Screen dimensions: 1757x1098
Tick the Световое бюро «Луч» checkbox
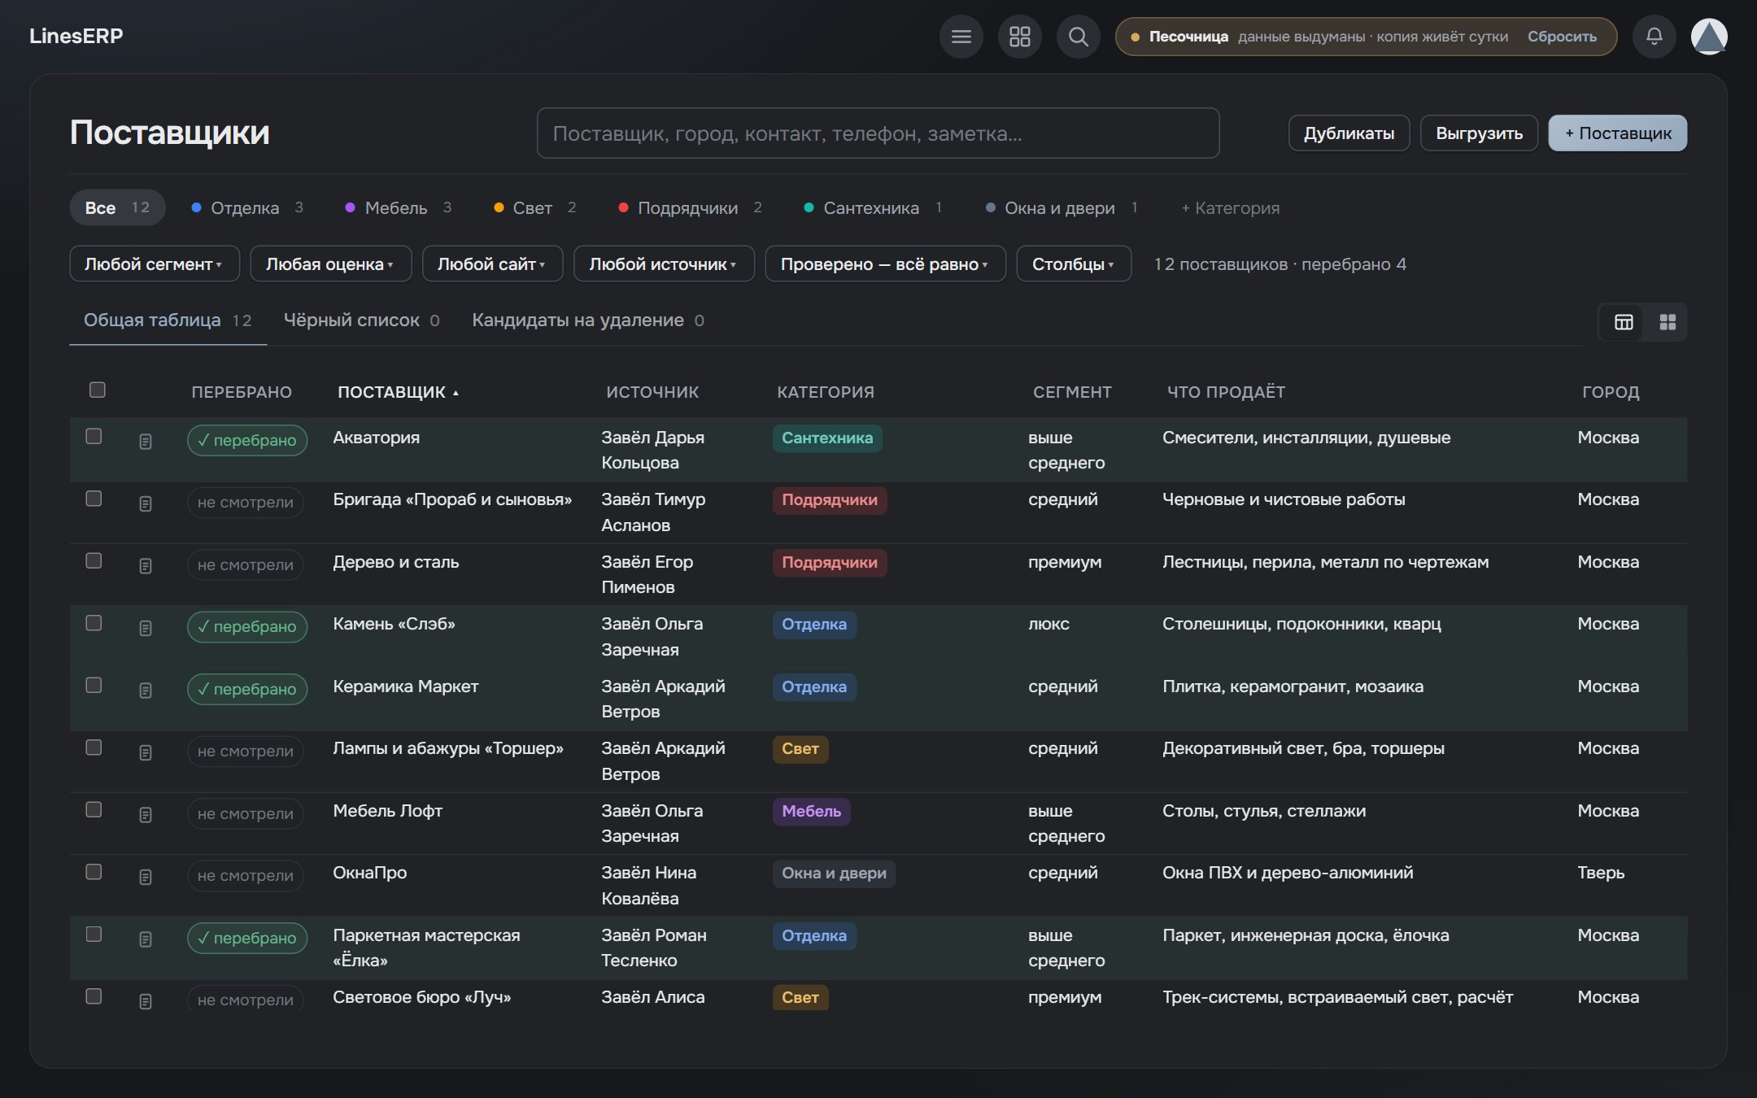tap(94, 996)
